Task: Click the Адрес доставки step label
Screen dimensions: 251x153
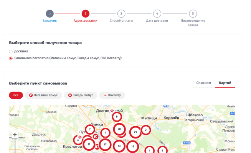Action: (x=86, y=21)
